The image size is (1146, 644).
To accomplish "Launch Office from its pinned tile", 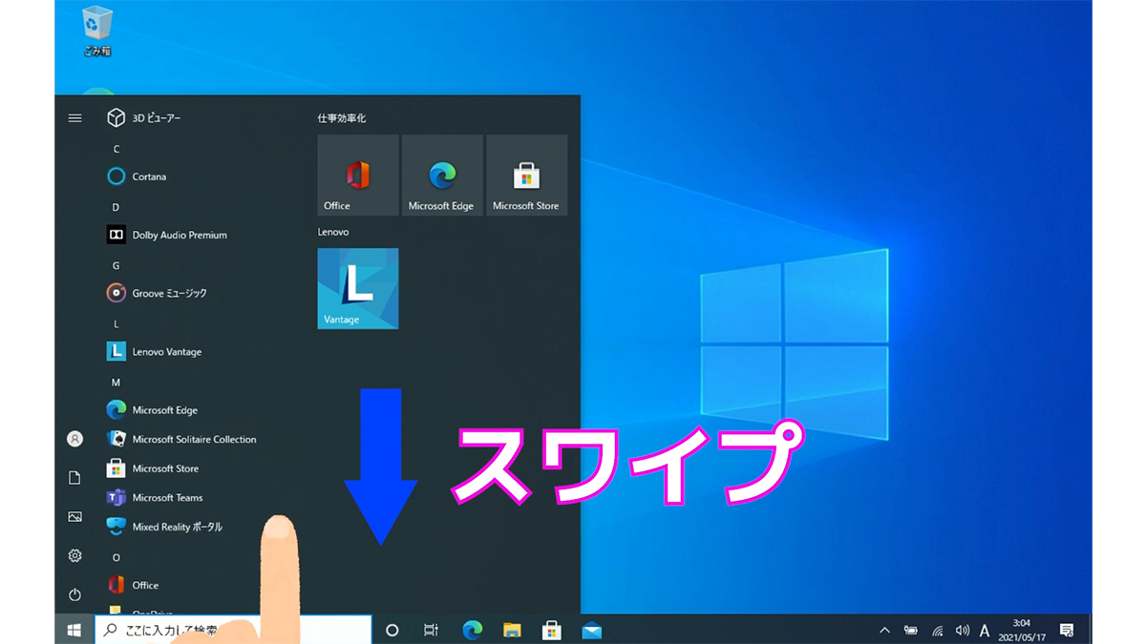I will point(357,176).
